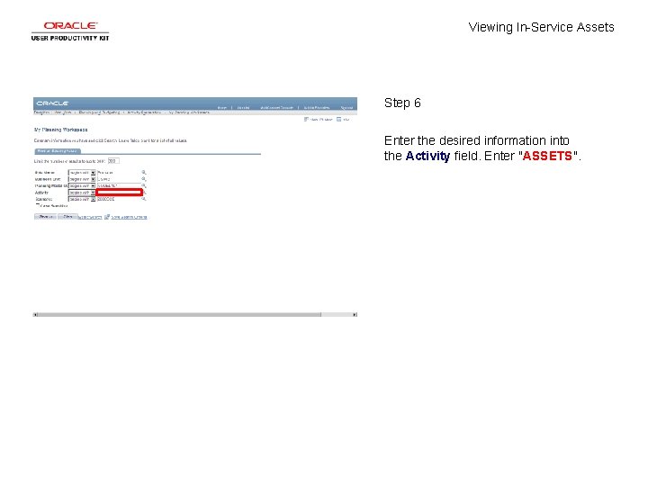
Task: Click the Save Search Criteria icon
Action: 107,217
